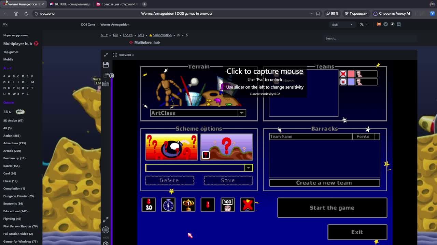Open emulator settings gear icon
This screenshot has width=437, height=245.
pyautogui.click(x=106, y=243)
